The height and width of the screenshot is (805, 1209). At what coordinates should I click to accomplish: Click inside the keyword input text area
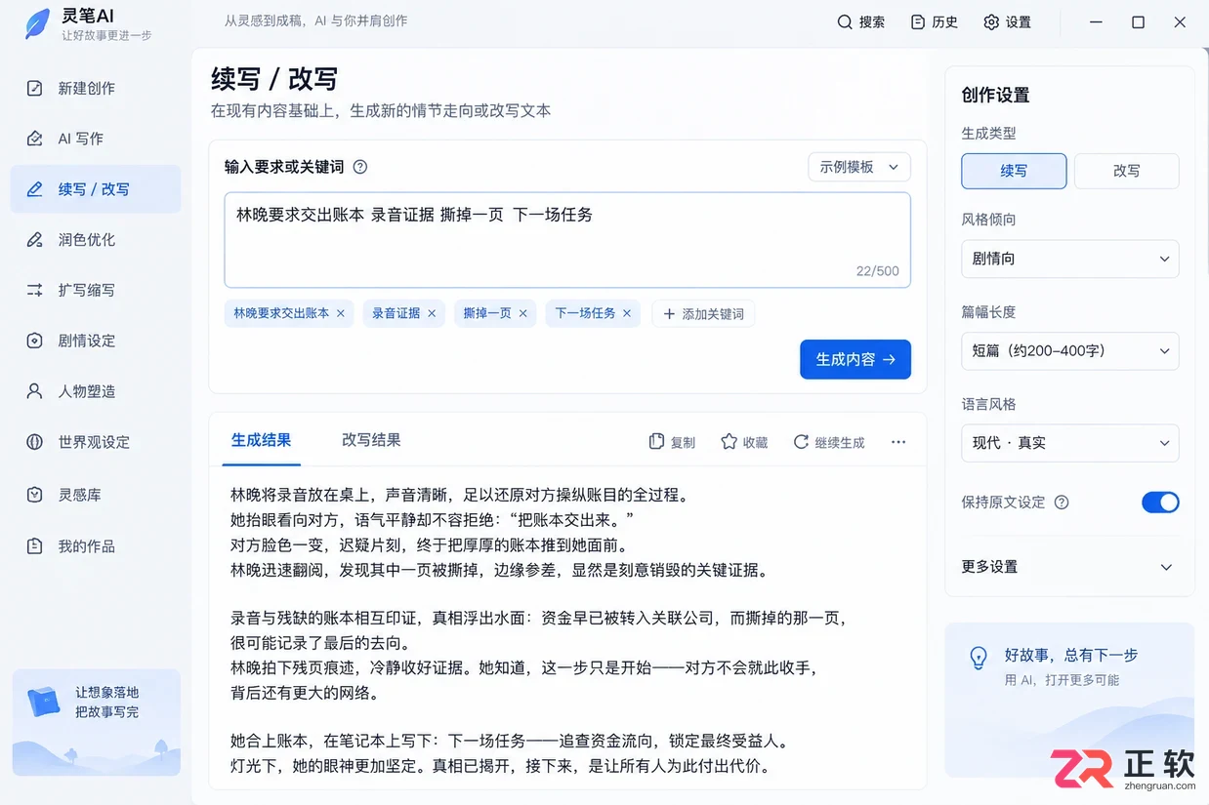click(x=567, y=240)
